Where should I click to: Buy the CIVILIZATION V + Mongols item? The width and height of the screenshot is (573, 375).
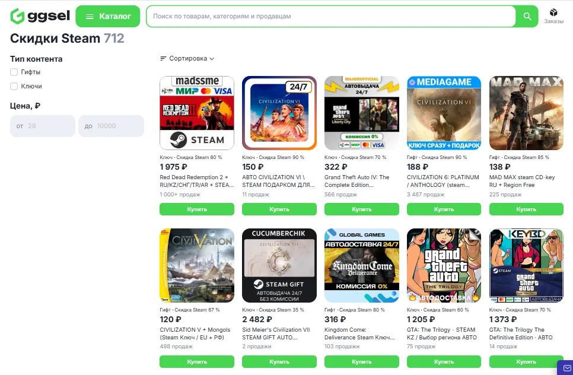[x=197, y=361]
